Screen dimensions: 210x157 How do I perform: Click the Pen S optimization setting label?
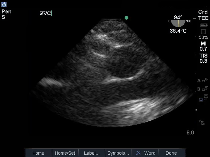tap(6, 14)
